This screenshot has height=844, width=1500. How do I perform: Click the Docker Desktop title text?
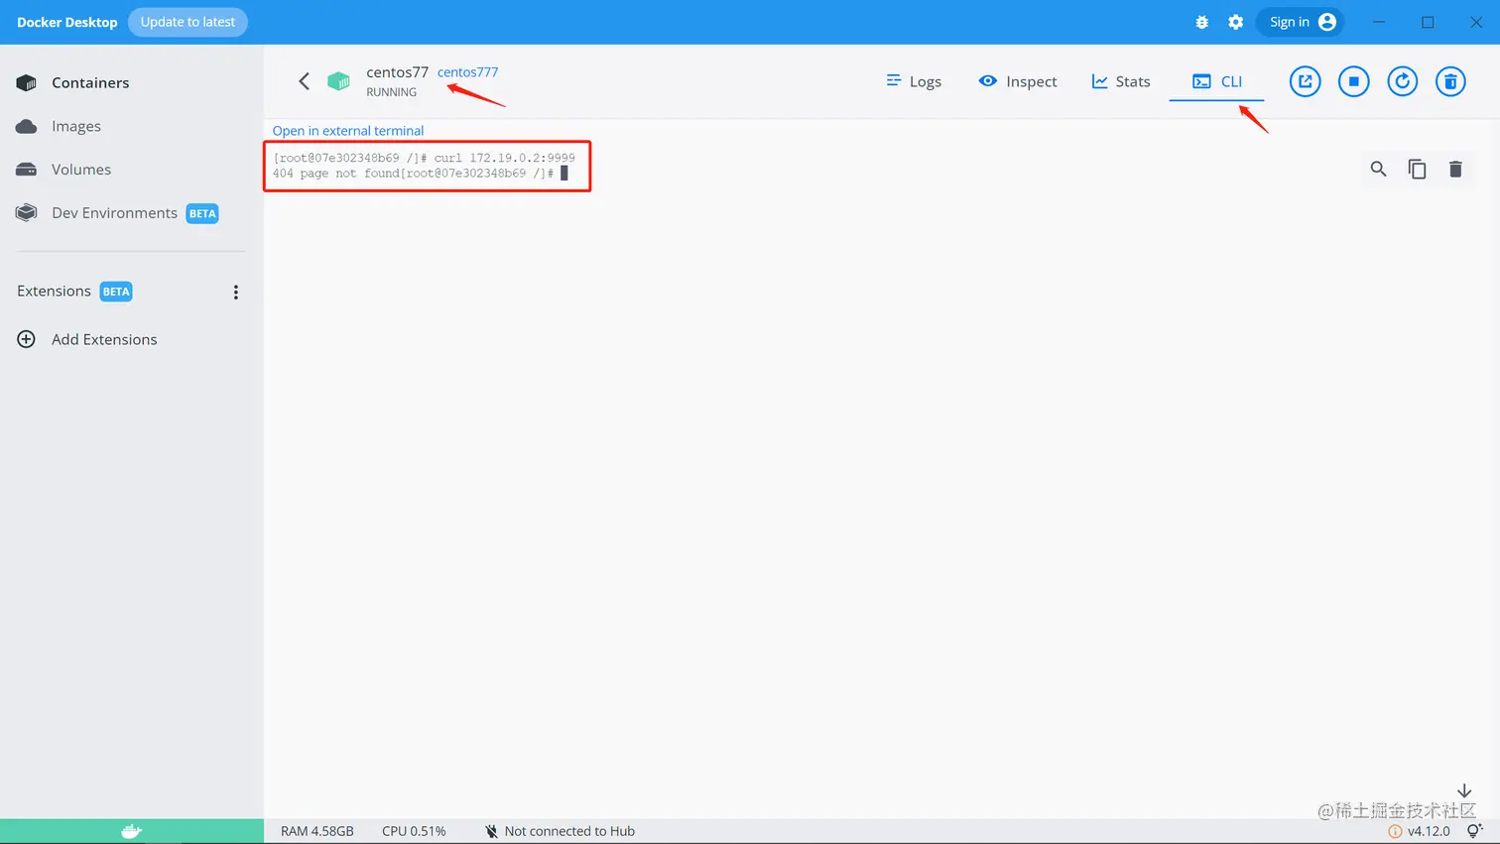click(66, 22)
